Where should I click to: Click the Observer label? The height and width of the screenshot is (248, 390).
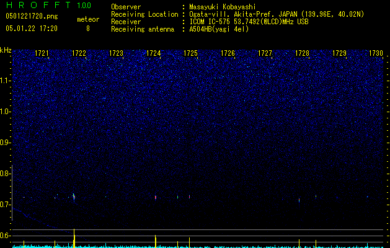(126, 7)
